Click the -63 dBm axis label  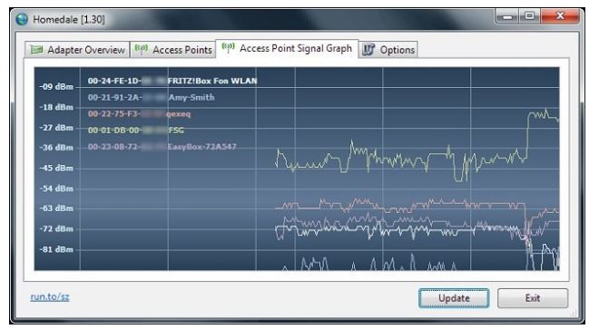tap(56, 208)
